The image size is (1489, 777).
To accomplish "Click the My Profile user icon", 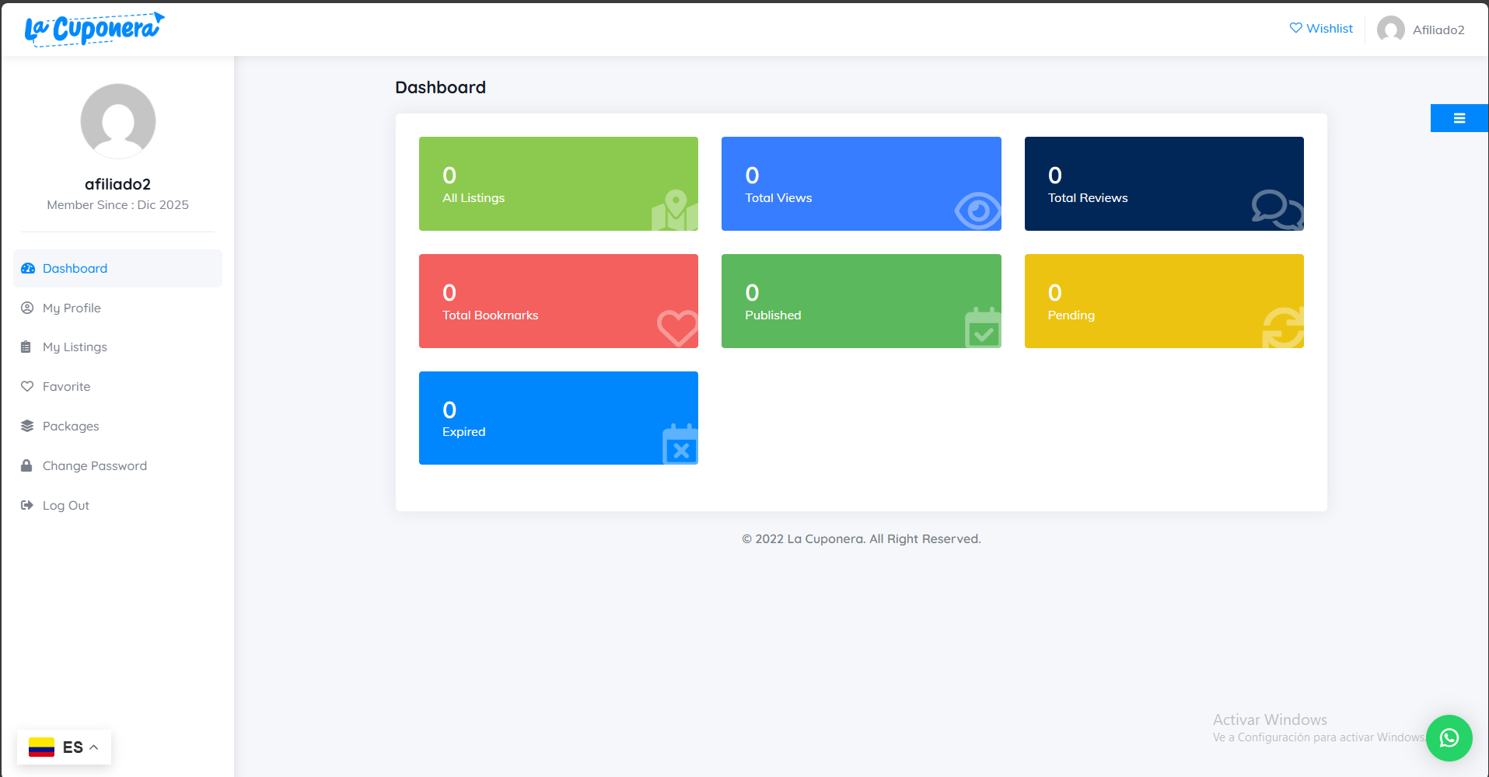I will [26, 308].
